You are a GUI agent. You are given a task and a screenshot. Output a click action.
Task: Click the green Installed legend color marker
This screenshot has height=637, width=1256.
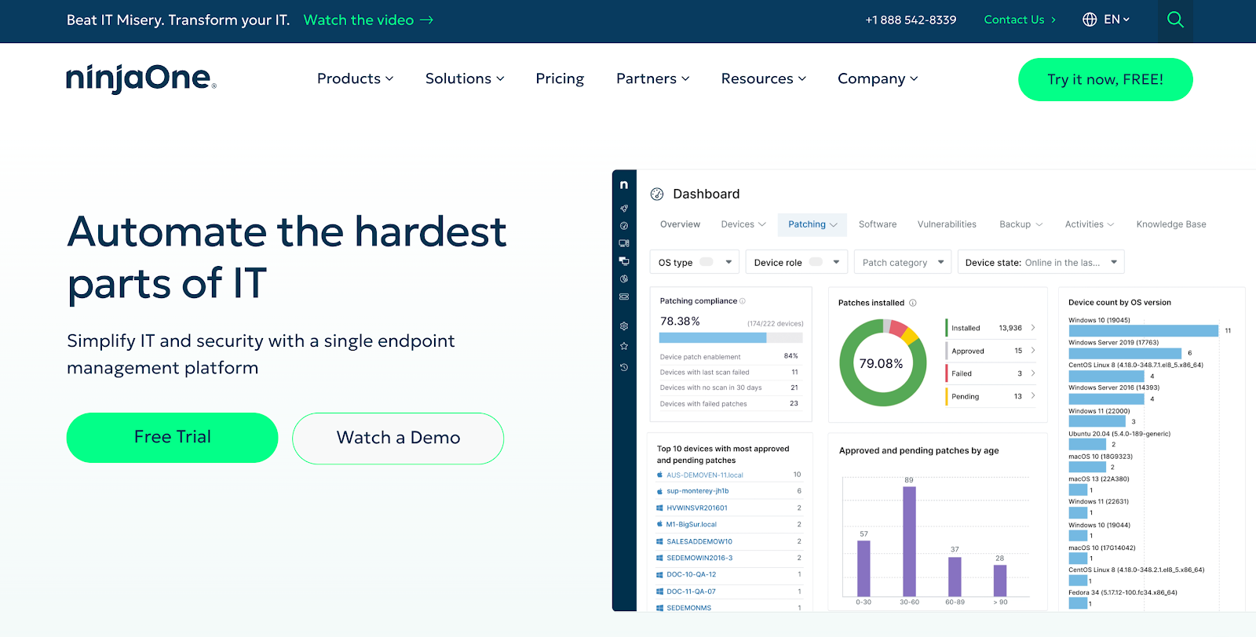[x=947, y=328]
